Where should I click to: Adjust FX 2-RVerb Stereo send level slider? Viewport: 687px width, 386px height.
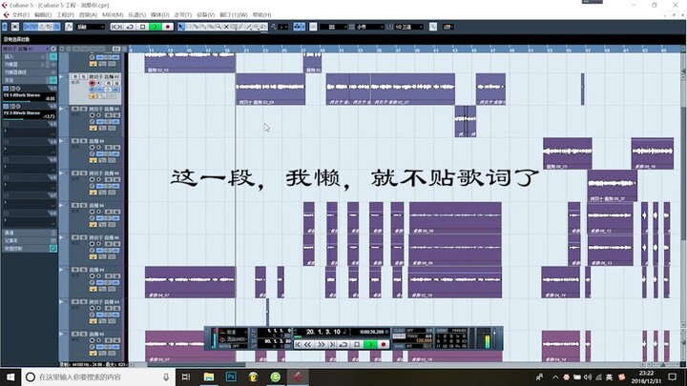(x=30, y=119)
